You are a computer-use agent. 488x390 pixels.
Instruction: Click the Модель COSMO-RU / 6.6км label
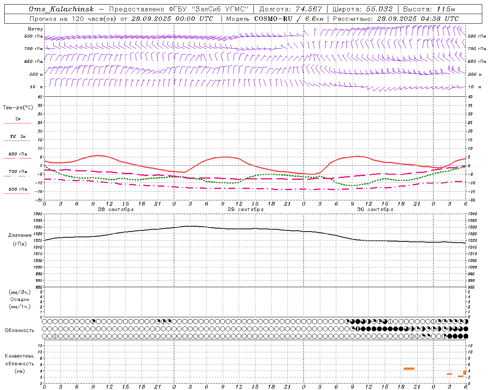275,19
